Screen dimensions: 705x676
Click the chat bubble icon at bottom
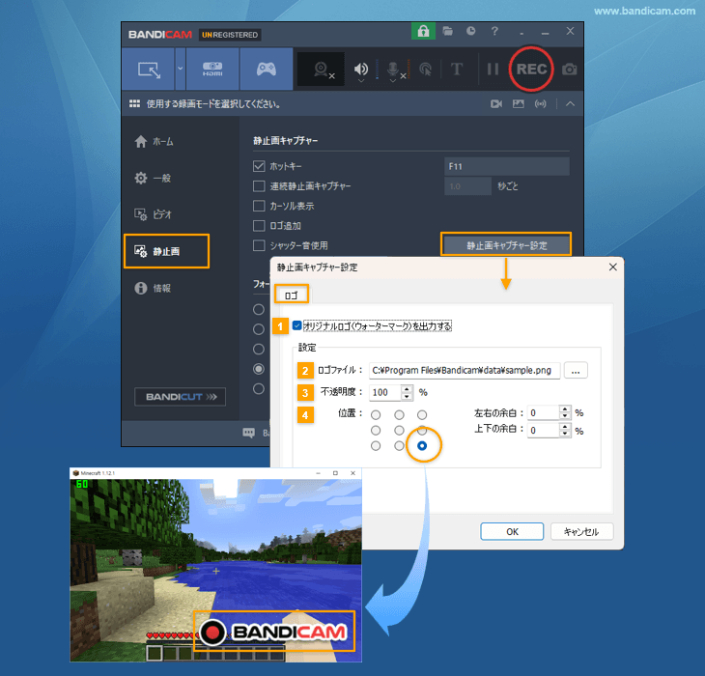[248, 433]
